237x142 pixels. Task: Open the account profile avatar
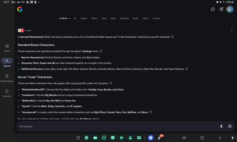pos(230,9)
